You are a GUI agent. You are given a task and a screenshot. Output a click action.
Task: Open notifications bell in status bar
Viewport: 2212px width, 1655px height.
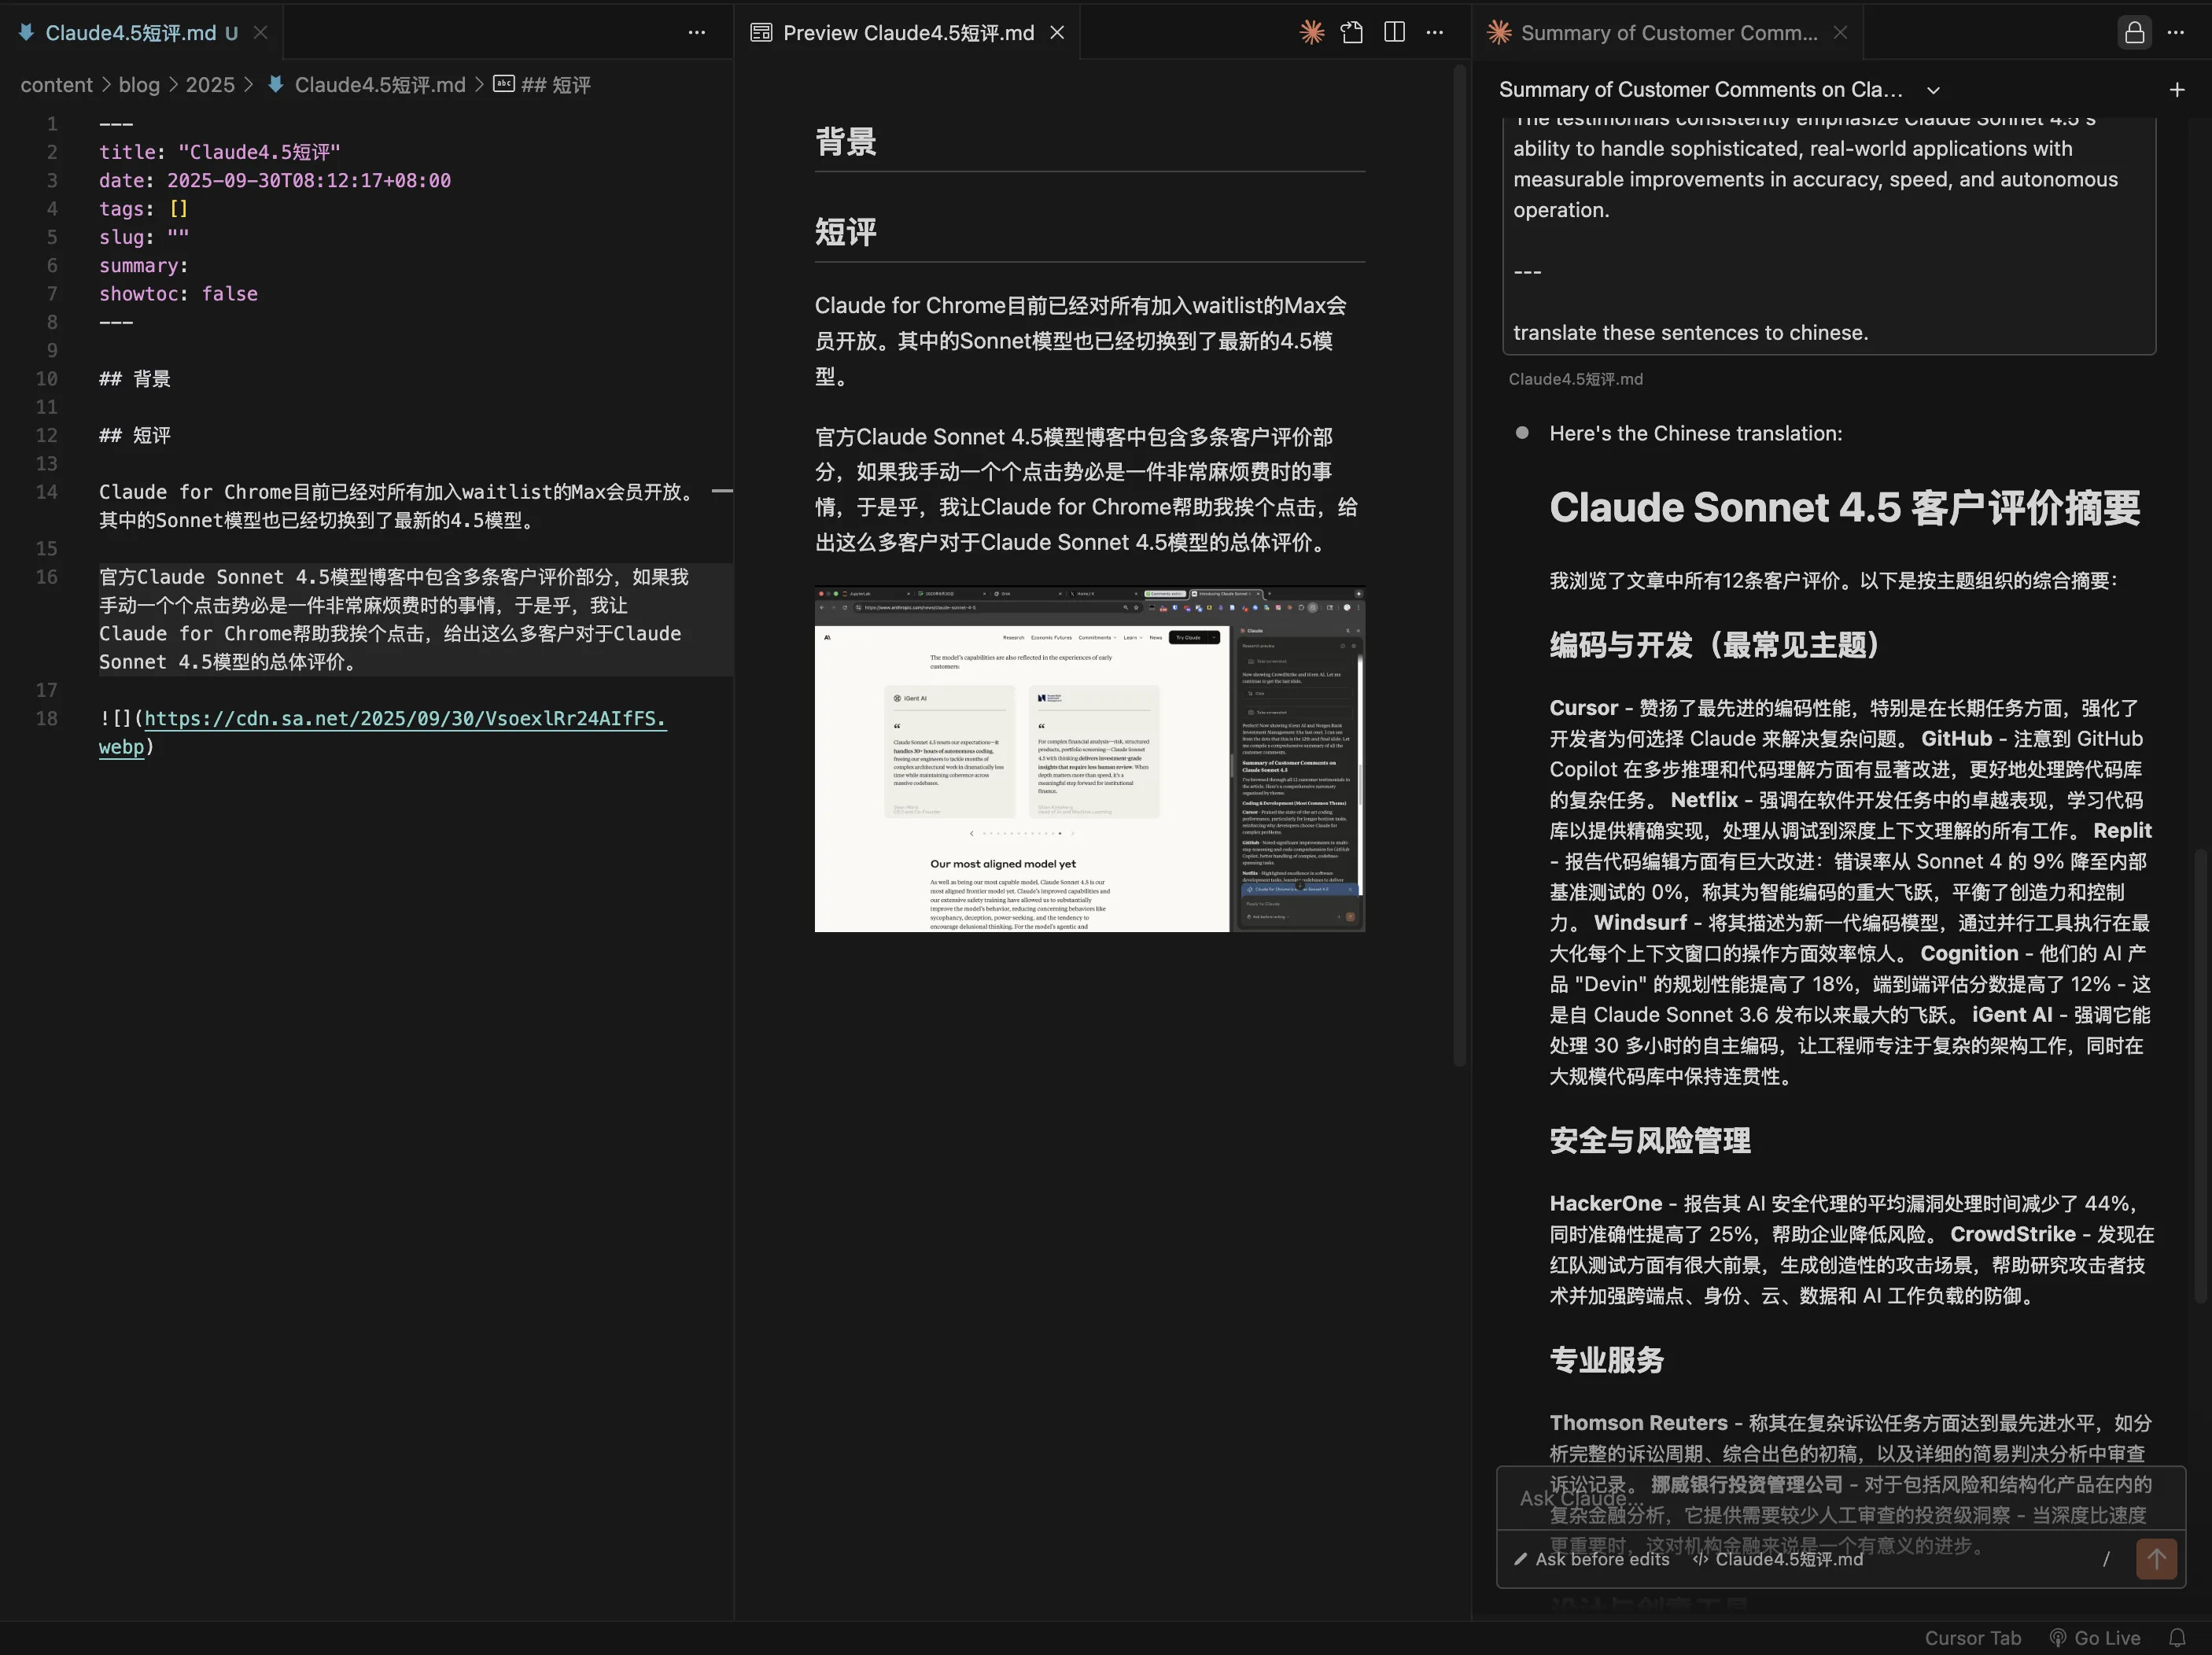(x=2177, y=1638)
